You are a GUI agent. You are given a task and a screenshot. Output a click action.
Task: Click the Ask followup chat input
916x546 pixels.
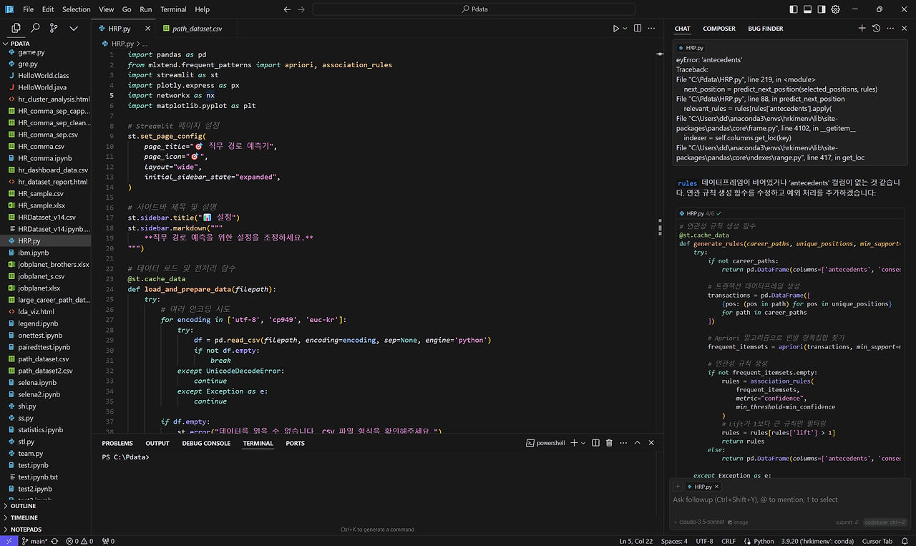(x=791, y=499)
